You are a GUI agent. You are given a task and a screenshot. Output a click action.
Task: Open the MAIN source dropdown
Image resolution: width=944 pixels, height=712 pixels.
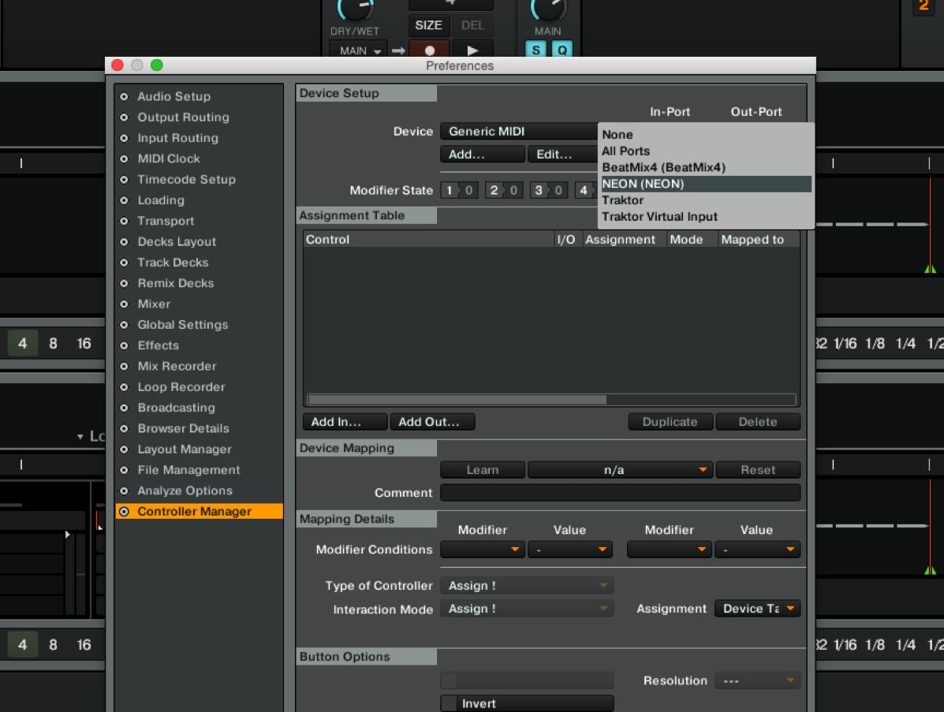coord(359,50)
